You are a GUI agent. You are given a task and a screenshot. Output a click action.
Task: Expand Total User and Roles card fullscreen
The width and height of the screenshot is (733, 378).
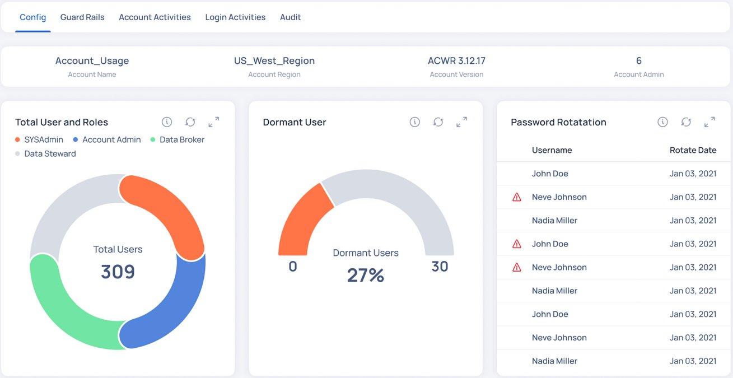point(214,122)
